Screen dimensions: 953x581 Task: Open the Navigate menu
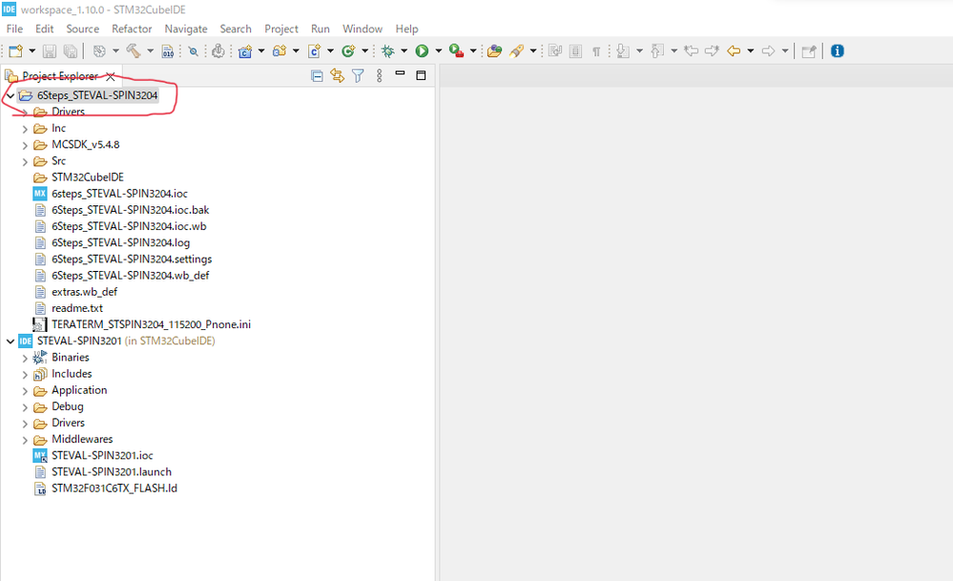[x=186, y=29]
